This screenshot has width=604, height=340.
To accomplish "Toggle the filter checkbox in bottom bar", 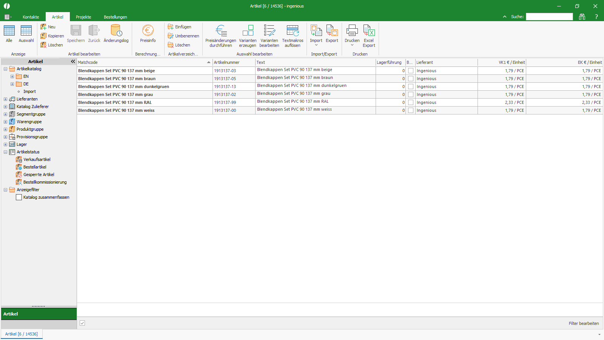I will 82,323.
